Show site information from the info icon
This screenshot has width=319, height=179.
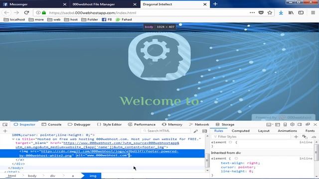[38, 12]
